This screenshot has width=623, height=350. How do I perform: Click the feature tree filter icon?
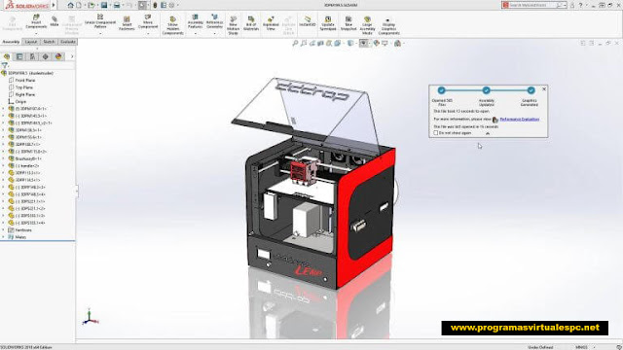(x=4, y=65)
